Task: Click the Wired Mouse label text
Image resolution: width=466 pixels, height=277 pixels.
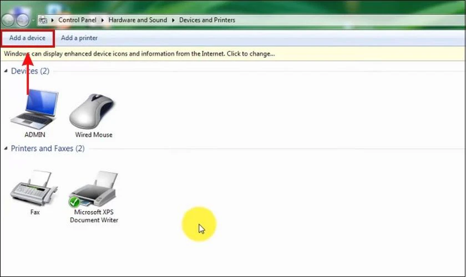Action: pyautogui.click(x=94, y=135)
